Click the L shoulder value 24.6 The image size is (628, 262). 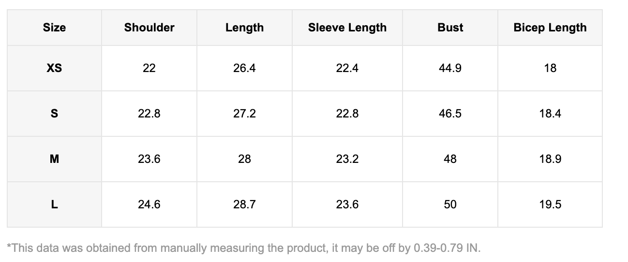coord(149,204)
